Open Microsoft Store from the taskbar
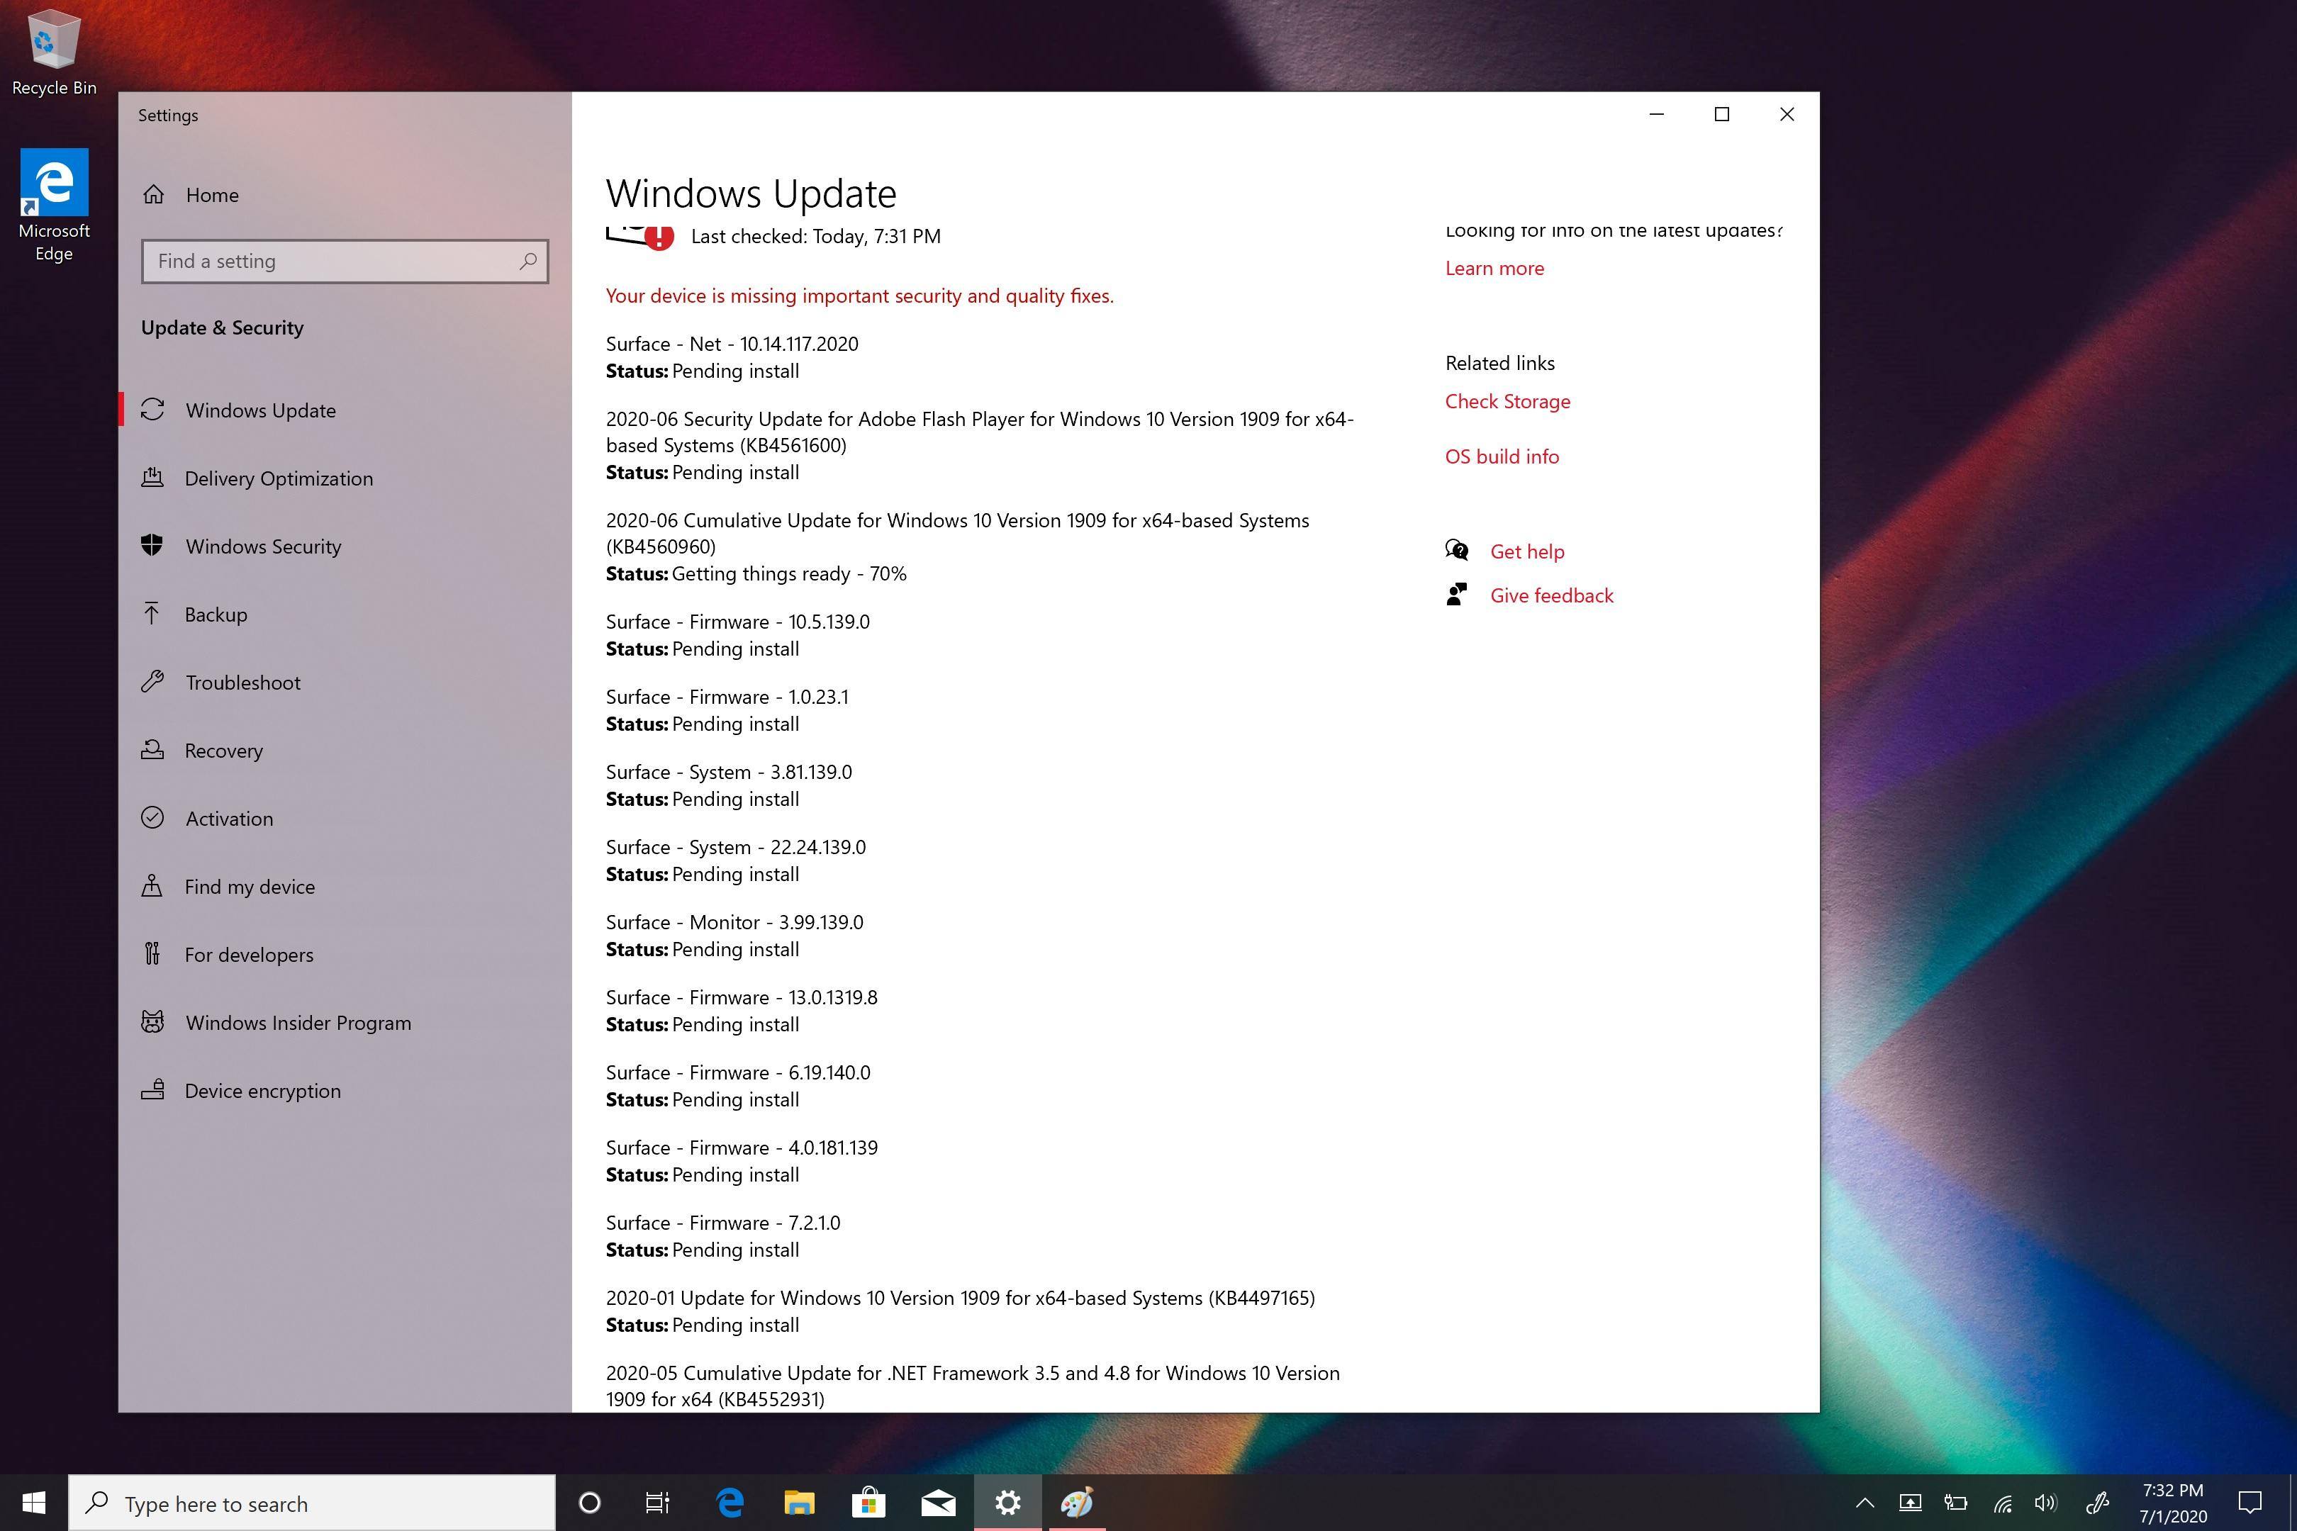 [x=867, y=1503]
